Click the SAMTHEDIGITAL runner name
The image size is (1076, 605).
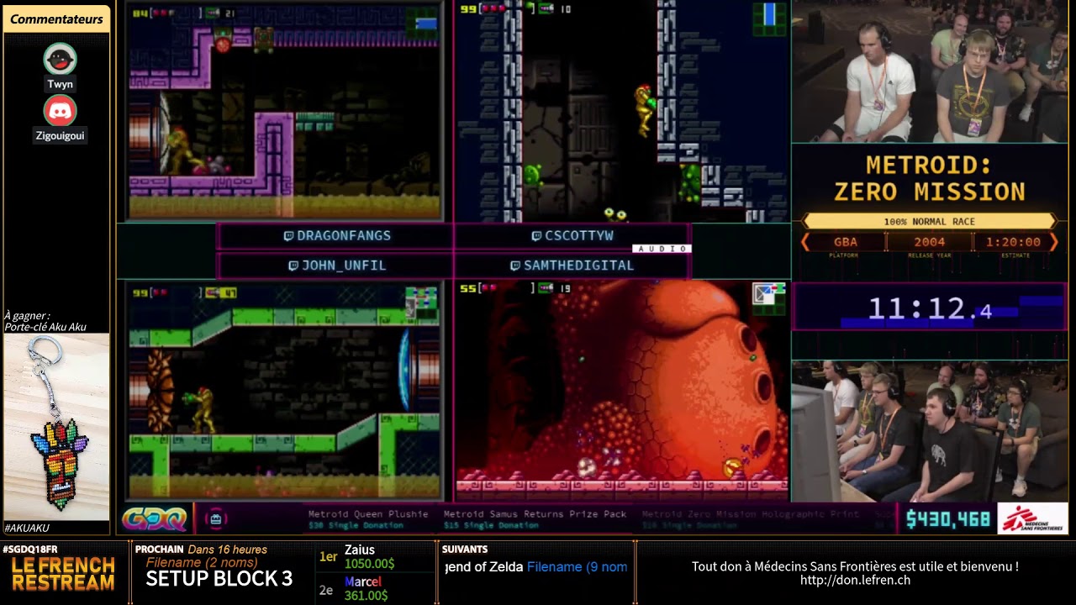point(578,266)
